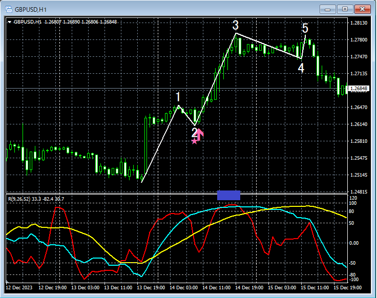The width and height of the screenshot is (377, 298).
Task: Click the R(9,26,52) indicator label
Action: point(36,199)
